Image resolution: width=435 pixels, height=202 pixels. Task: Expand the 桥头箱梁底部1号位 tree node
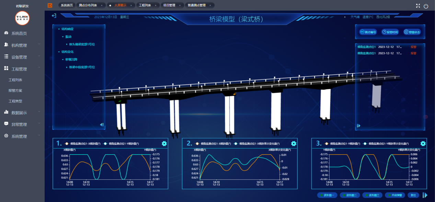click(67, 44)
